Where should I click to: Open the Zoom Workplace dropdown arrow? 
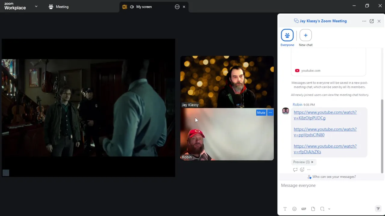pos(36,6)
